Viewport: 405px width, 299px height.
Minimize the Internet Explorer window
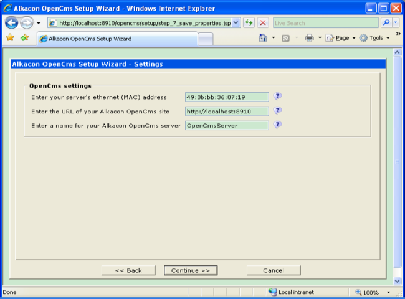pyautogui.click(x=371, y=8)
